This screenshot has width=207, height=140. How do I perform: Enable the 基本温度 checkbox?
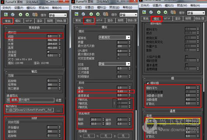(x=186, y=65)
